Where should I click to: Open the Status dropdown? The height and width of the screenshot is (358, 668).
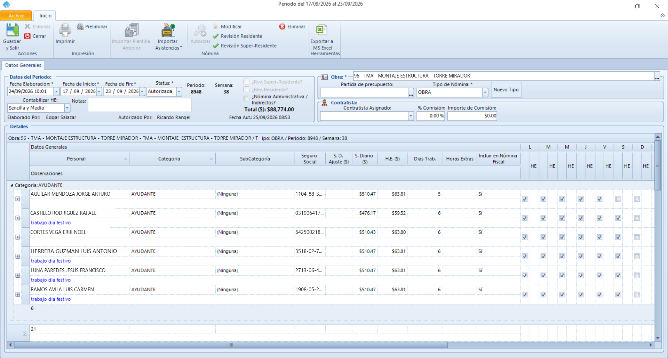coord(179,92)
